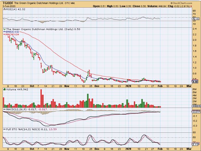Click the 2020 label on the bottom stochastic axis

pyautogui.click(x=128, y=149)
